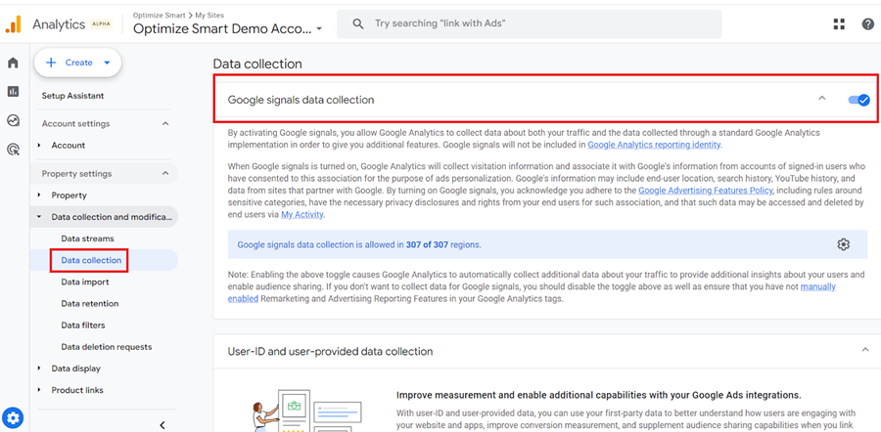Click the Analytics product name text

[59, 24]
